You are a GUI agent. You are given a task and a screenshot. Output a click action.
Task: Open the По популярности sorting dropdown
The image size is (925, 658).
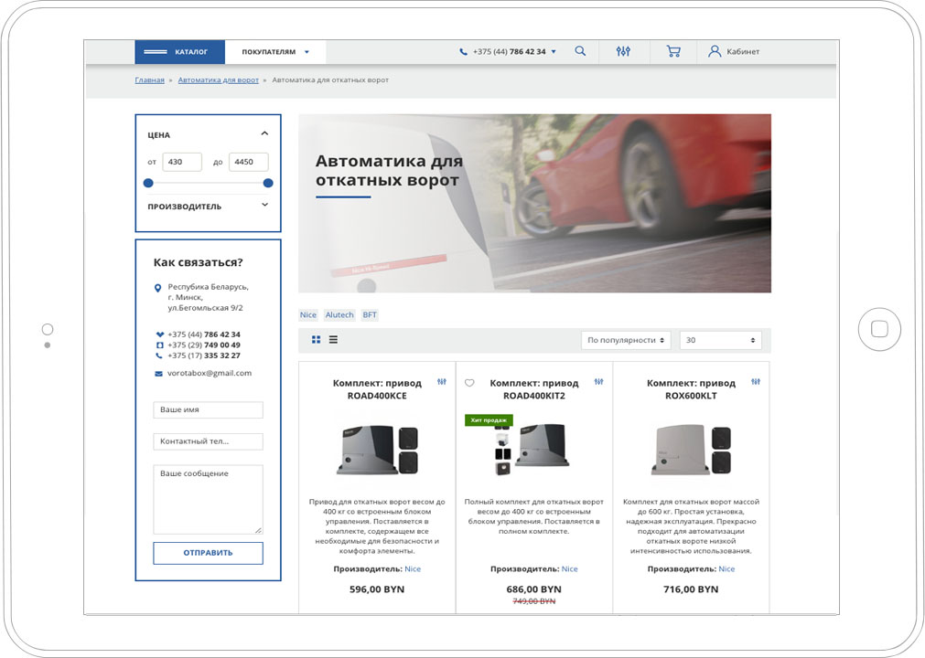coord(626,341)
